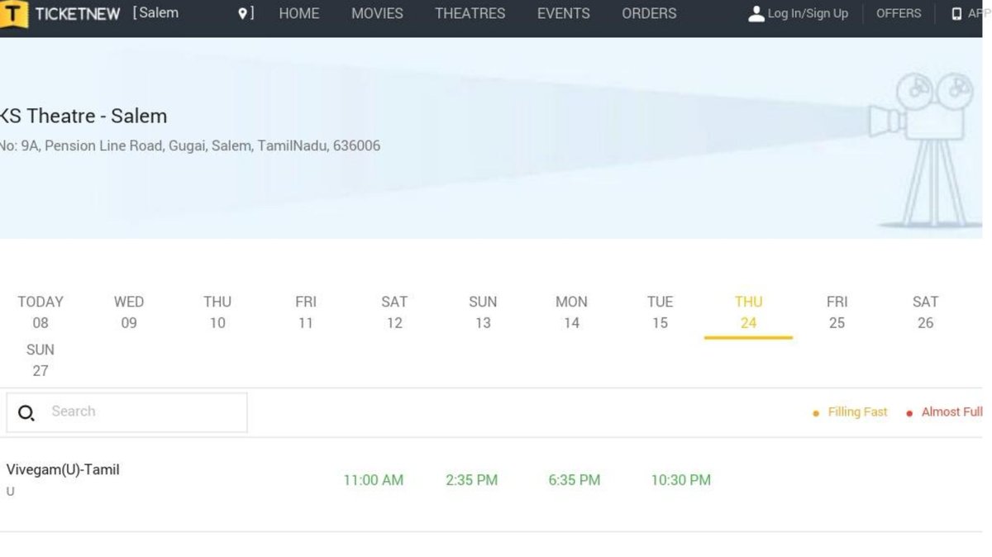Open the THEATRES menu

[x=470, y=13]
